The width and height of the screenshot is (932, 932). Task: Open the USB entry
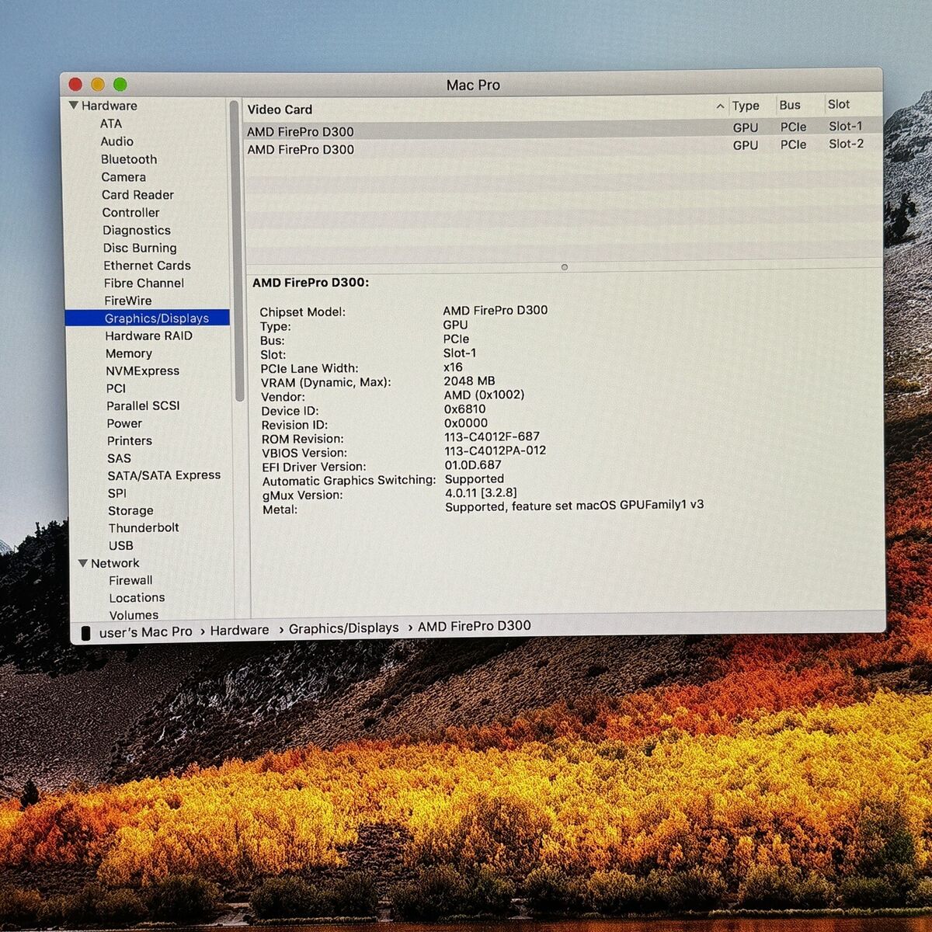120,546
